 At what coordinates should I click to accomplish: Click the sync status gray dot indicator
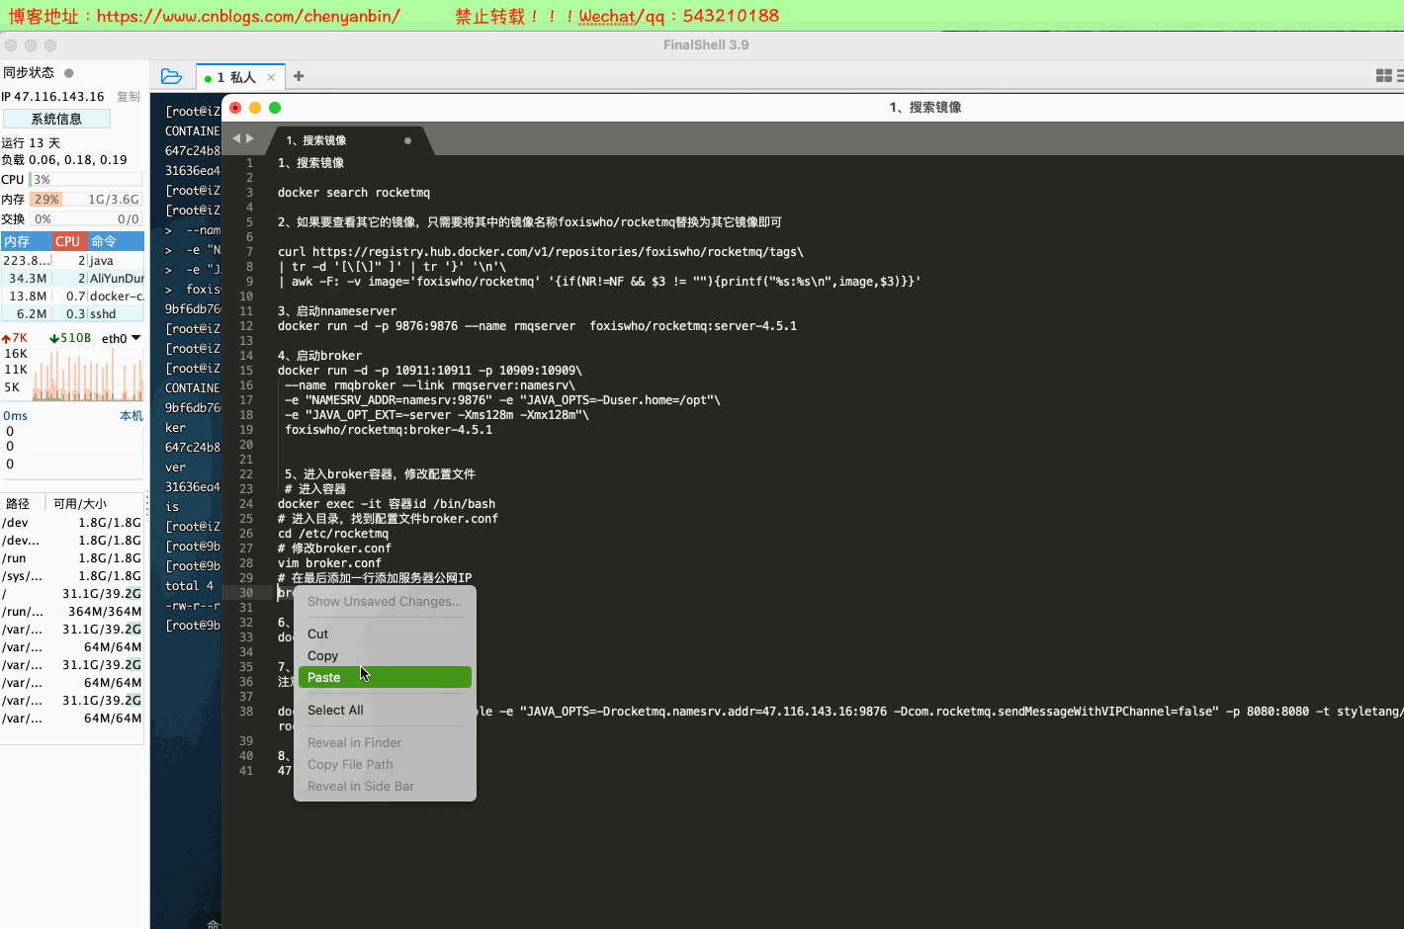click(x=69, y=73)
